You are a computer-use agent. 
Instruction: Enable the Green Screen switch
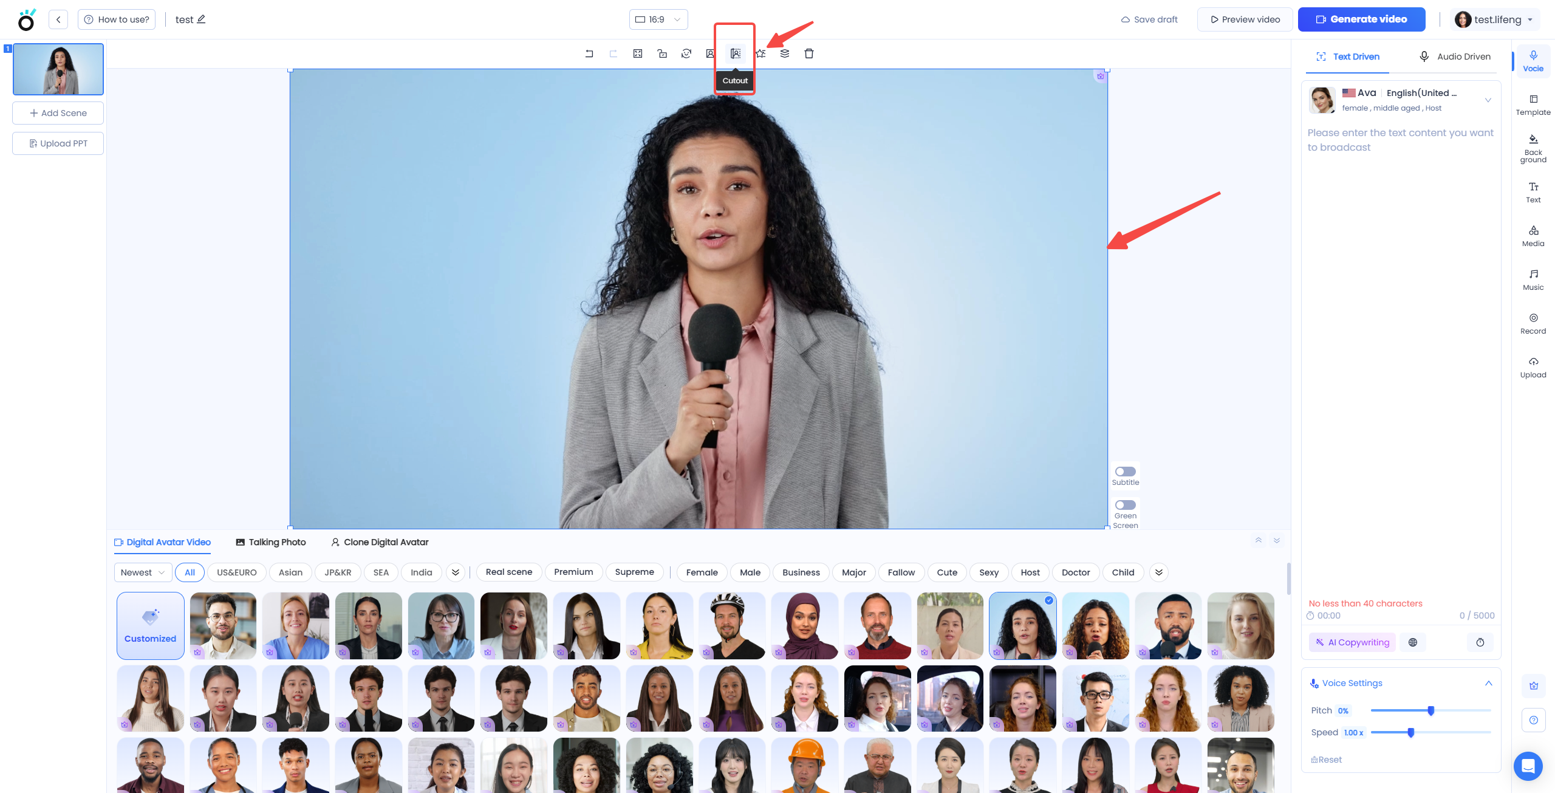pos(1125,505)
